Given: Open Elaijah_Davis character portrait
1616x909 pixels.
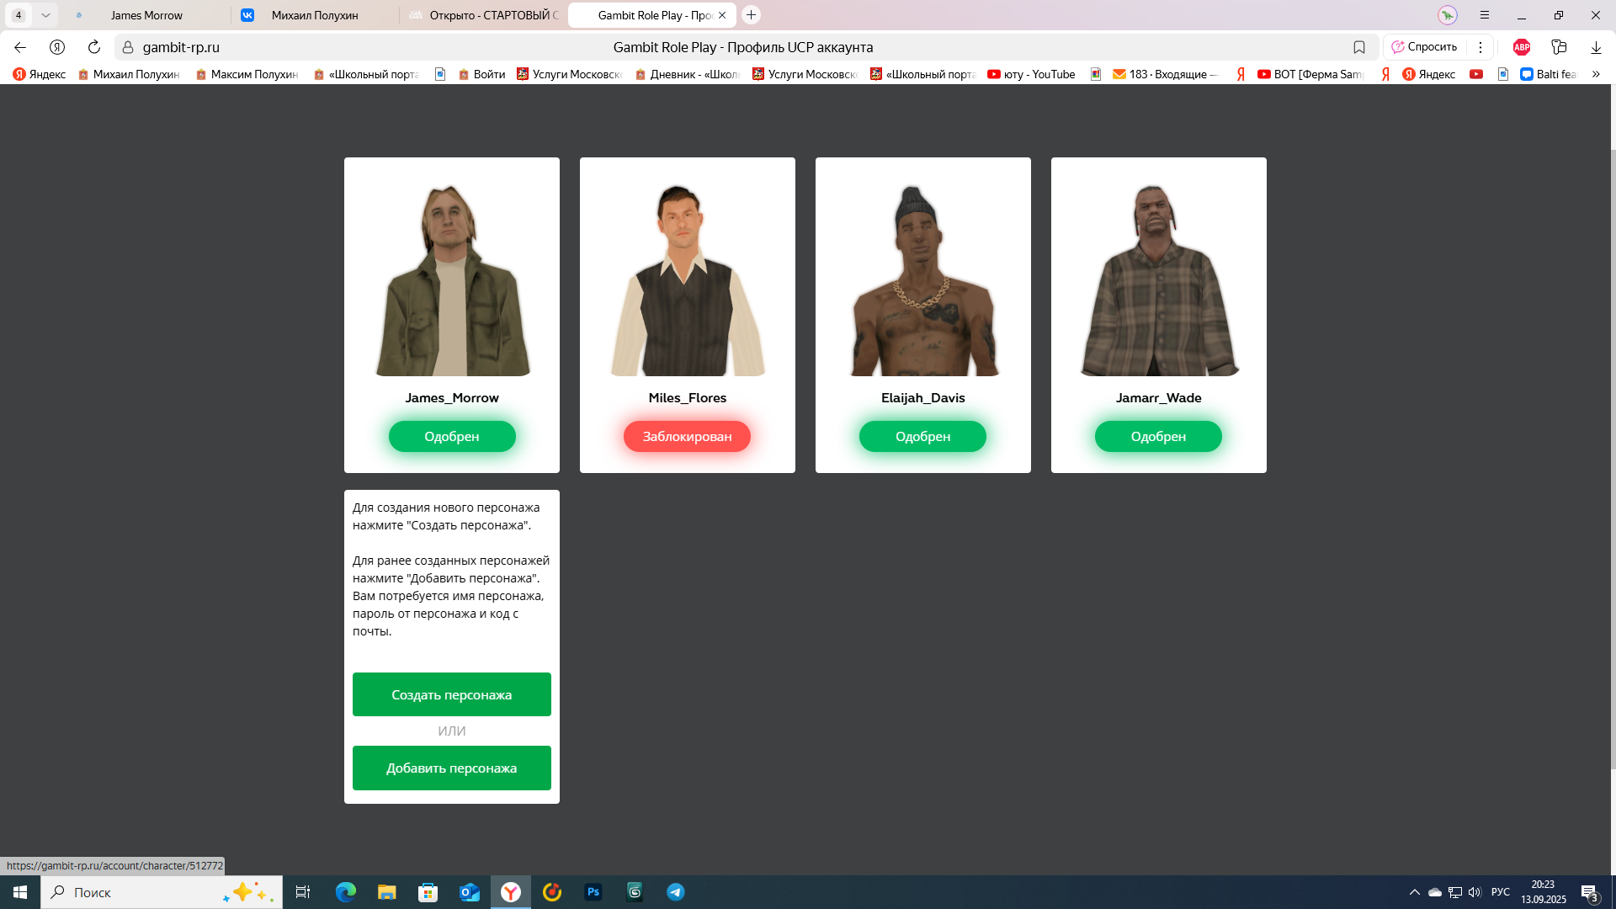Looking at the screenshot, I should 923,279.
